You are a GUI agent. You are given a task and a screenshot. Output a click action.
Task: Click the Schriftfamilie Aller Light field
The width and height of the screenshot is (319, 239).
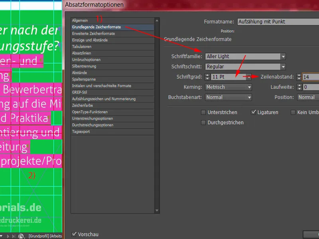pyautogui.click(x=243, y=57)
